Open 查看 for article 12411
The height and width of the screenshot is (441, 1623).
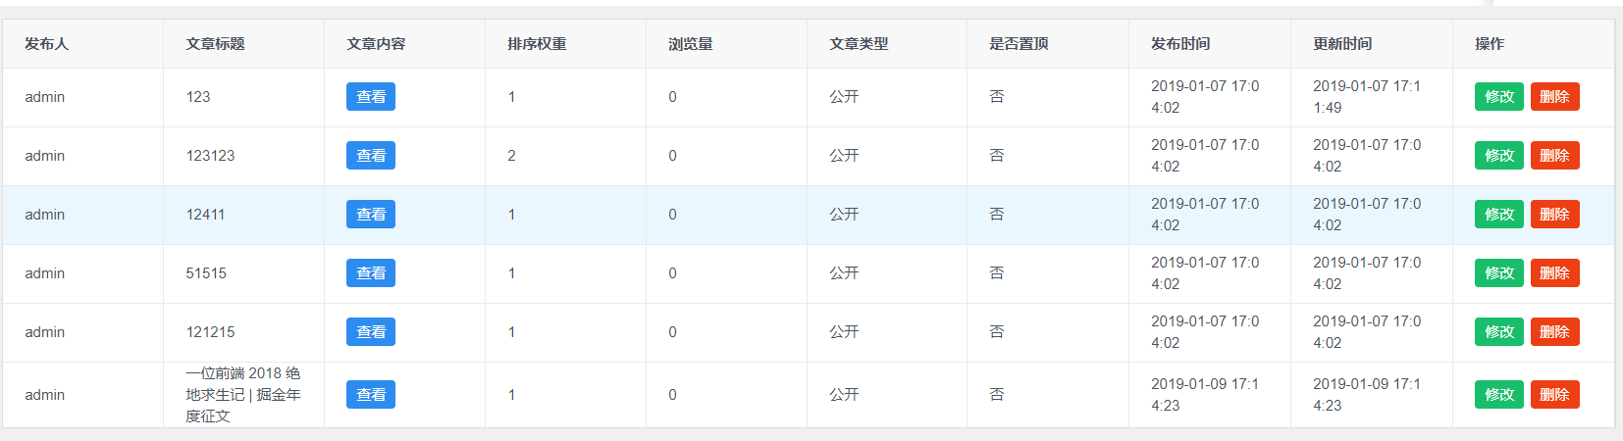(371, 214)
